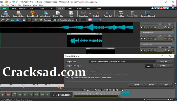Collapse the lower Untitled Track triangle
Viewport: 177px width, 101px height.
(142, 44)
